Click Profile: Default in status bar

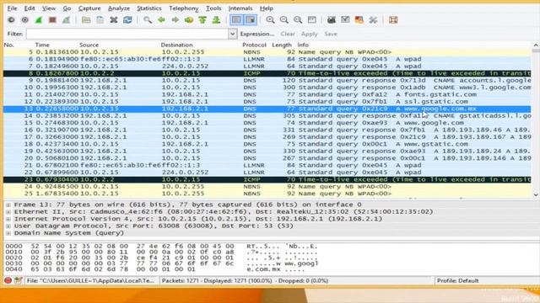coord(457,280)
